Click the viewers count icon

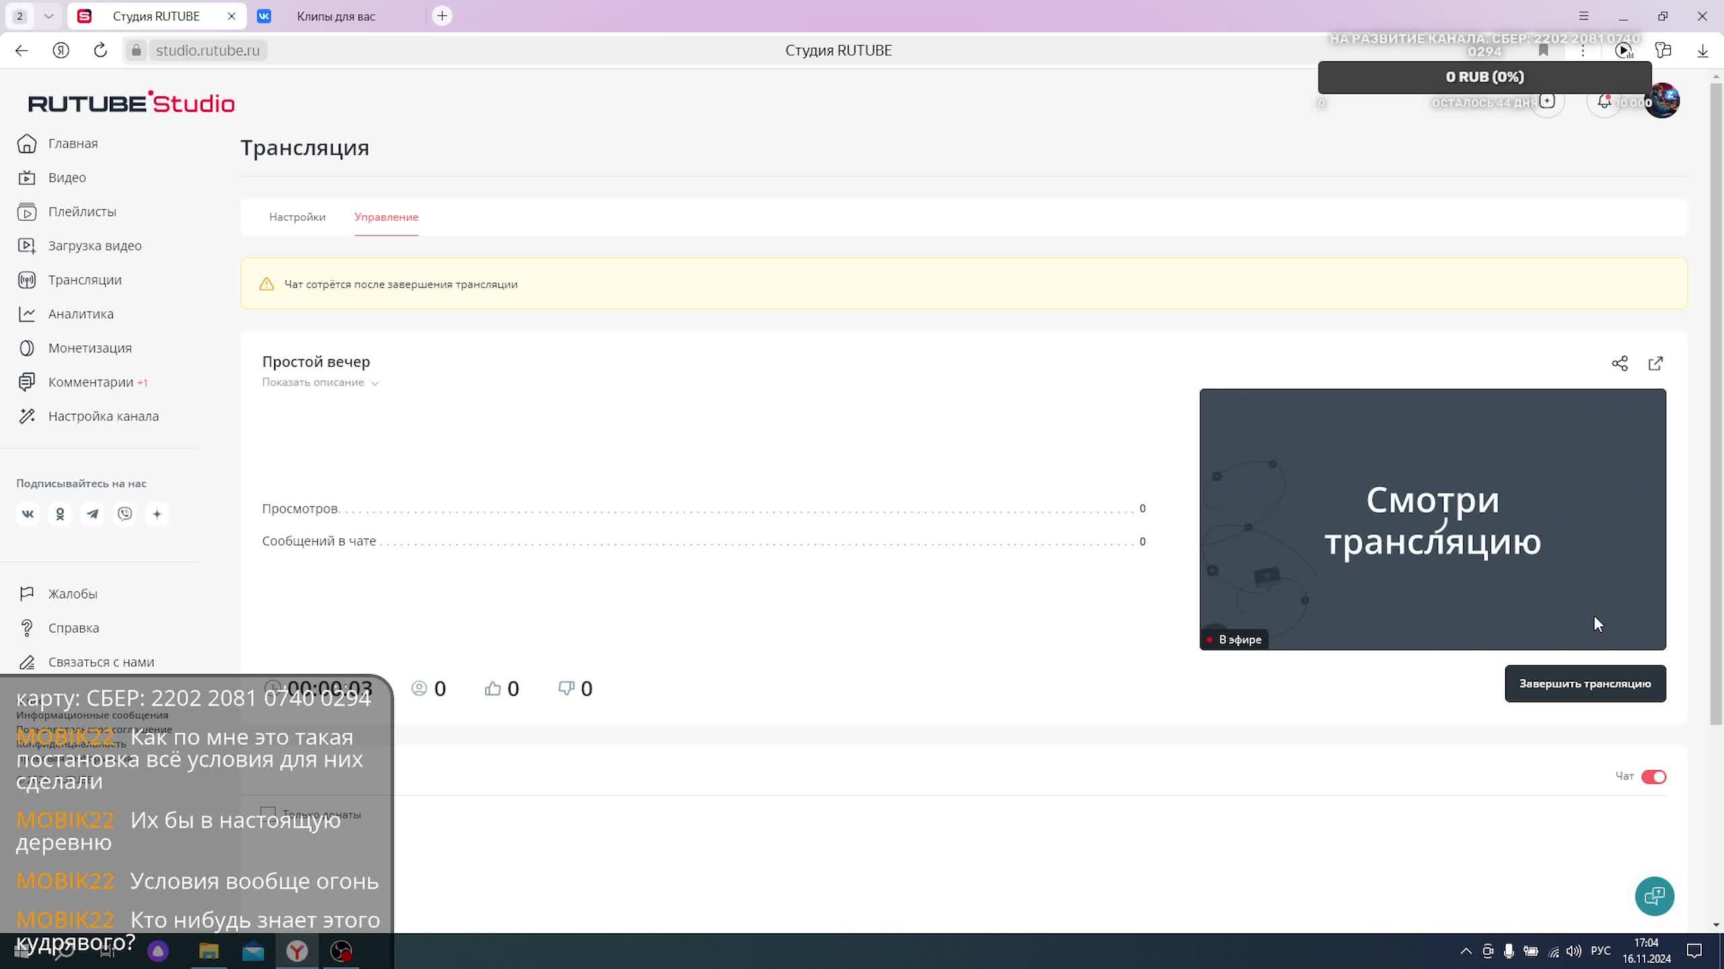coord(419,688)
